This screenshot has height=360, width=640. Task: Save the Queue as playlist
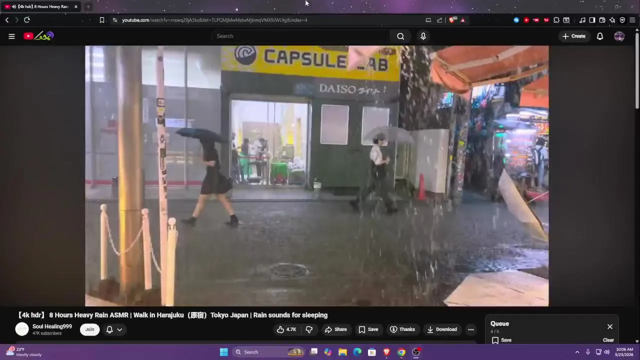(x=501, y=340)
